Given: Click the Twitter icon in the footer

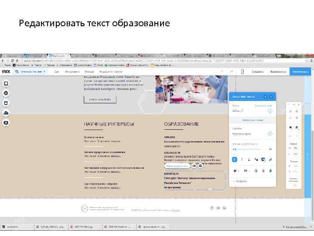Looking at the screenshot, I should (218, 208).
